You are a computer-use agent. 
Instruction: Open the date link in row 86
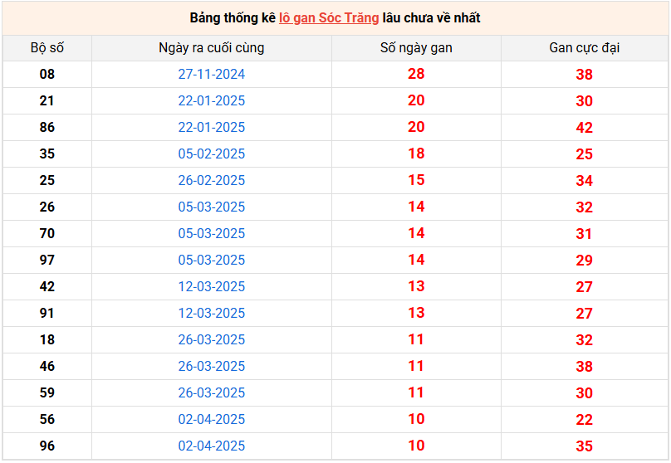click(212, 128)
